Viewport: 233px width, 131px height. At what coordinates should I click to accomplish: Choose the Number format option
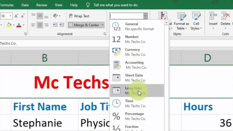coord(137,39)
